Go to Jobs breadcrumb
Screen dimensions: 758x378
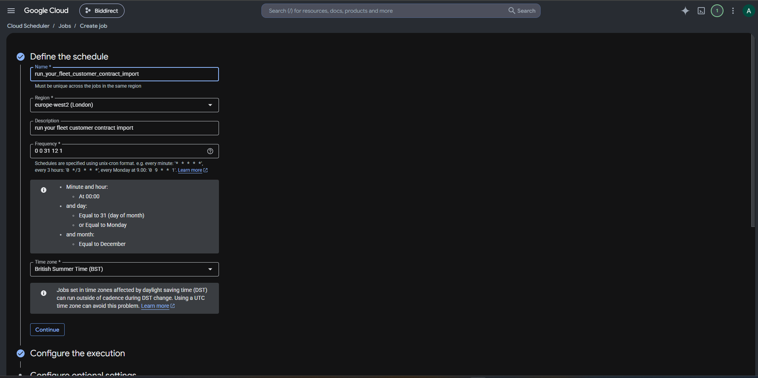[x=65, y=26]
